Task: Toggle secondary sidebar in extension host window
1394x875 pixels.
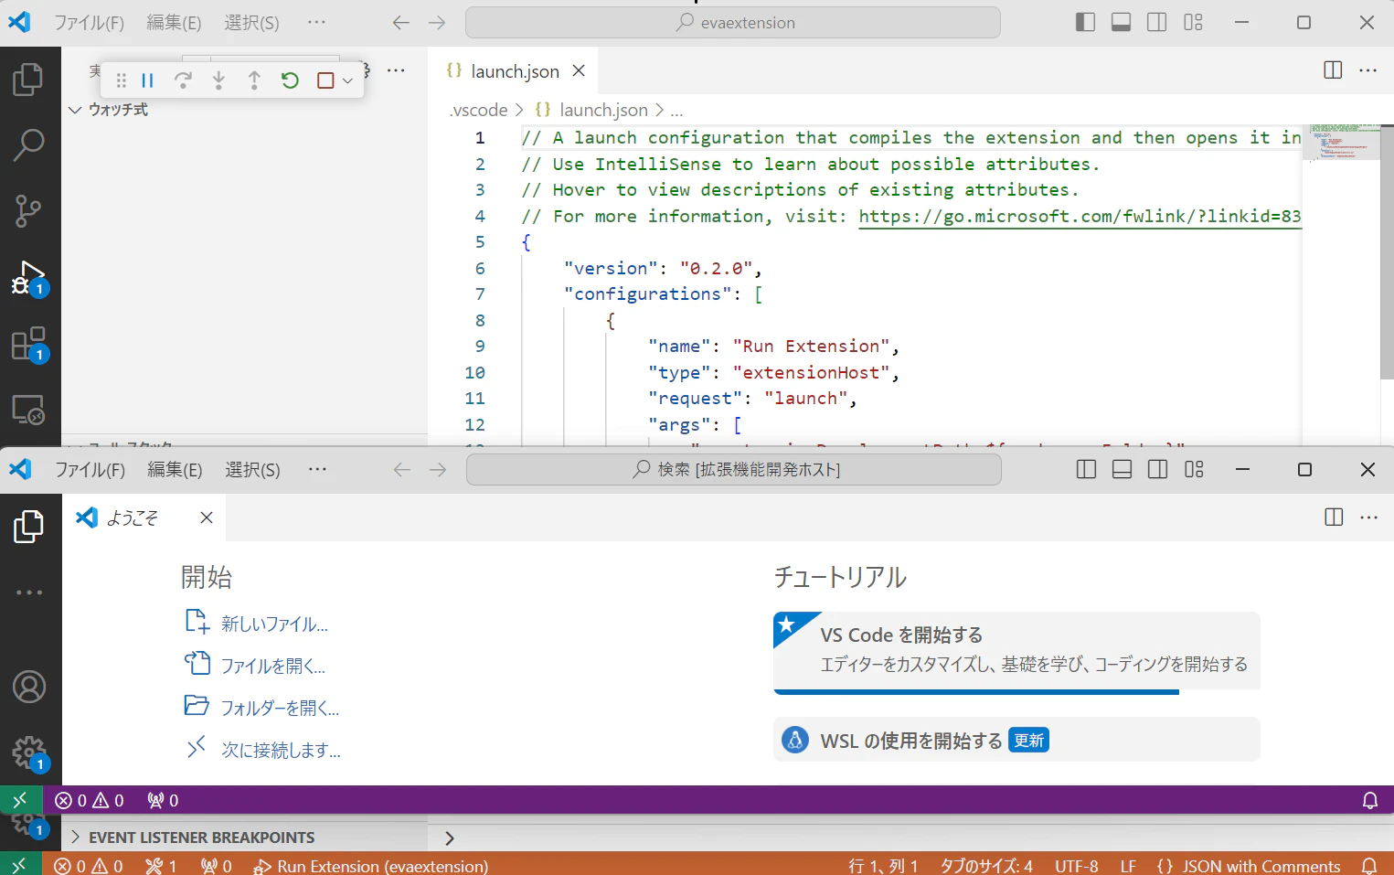Action: (x=1157, y=469)
